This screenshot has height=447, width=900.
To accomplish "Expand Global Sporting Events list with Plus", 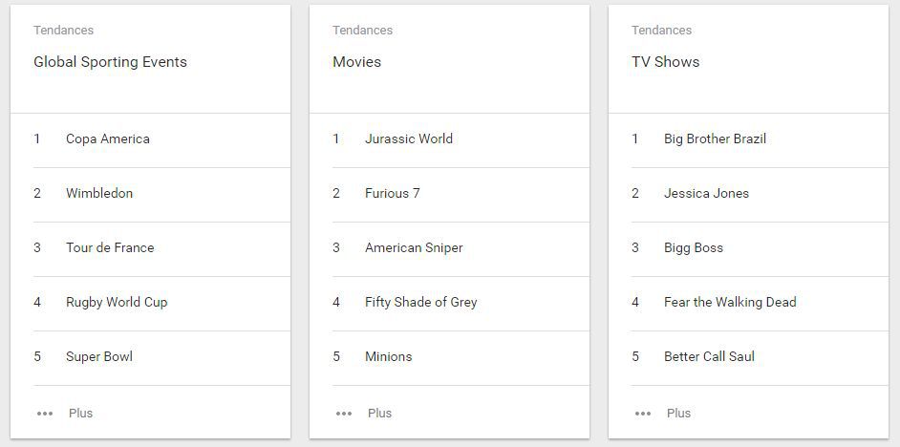I will (x=81, y=414).
